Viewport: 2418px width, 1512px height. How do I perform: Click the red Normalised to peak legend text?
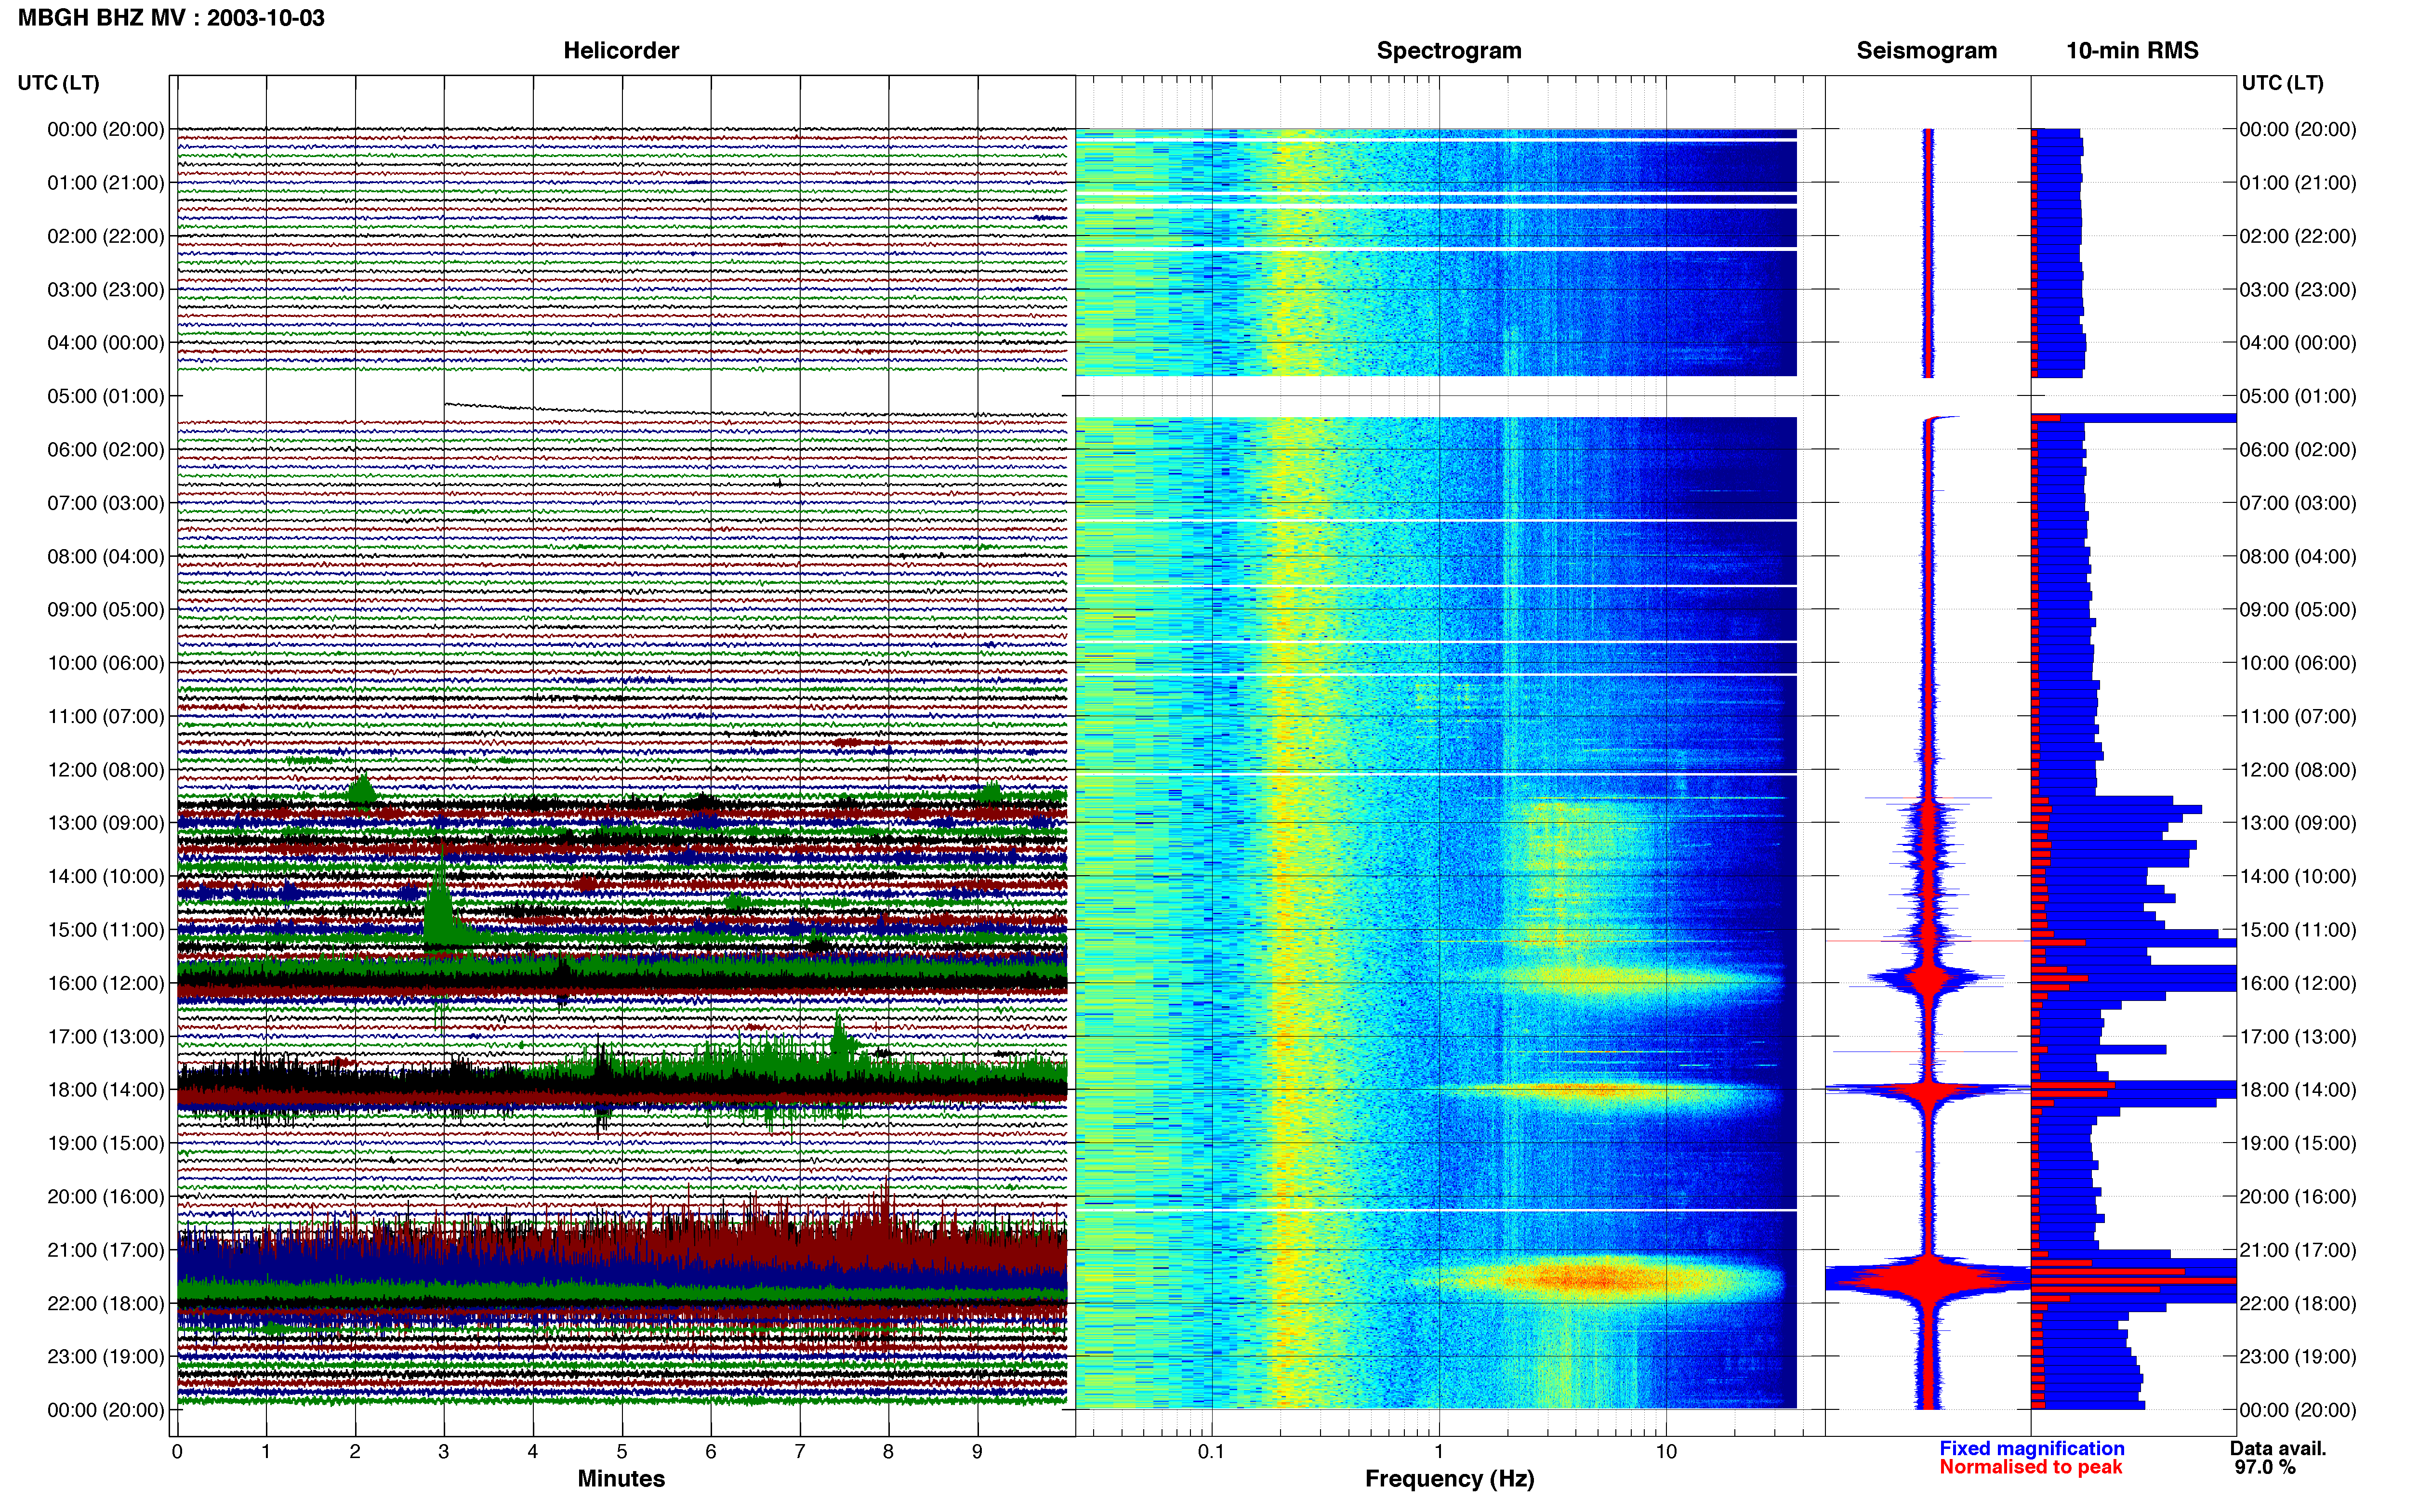pyautogui.click(x=2030, y=1467)
